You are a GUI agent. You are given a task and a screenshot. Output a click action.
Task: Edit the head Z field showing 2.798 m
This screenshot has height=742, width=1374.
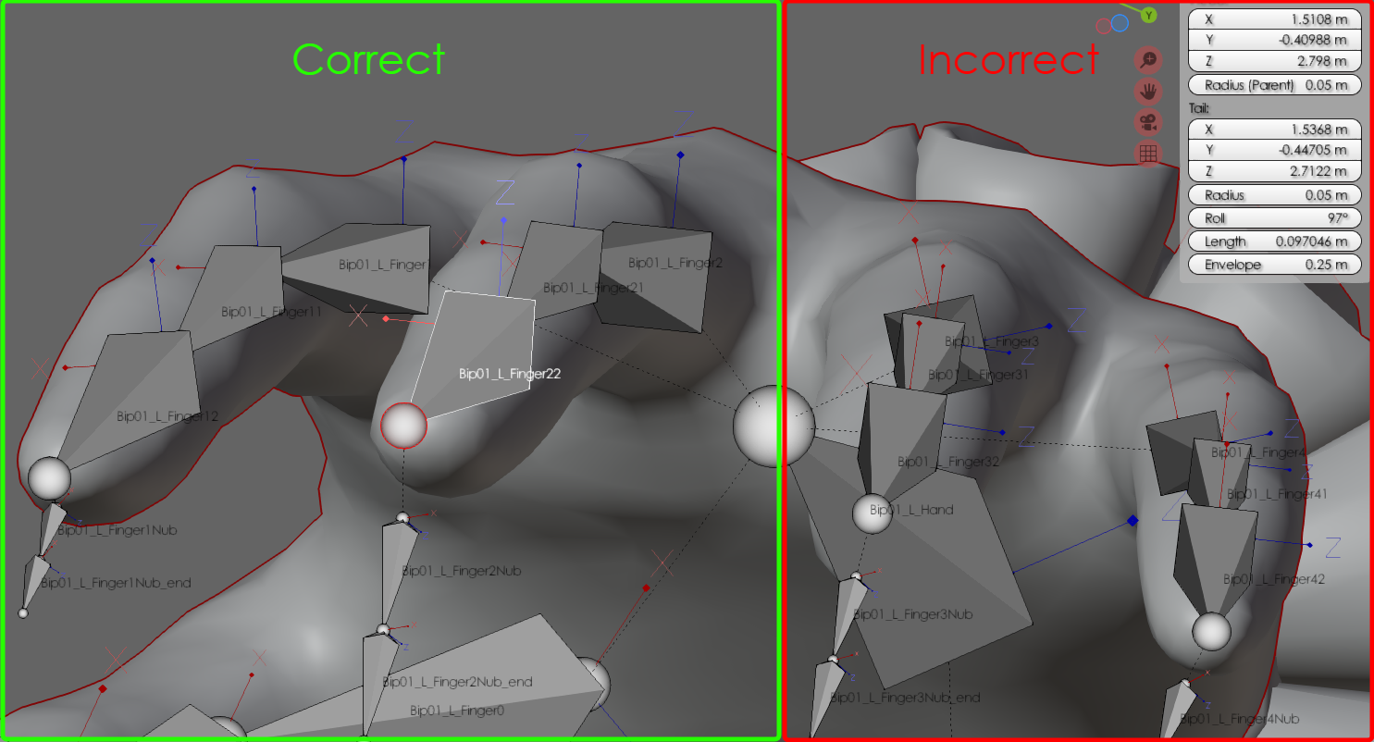pos(1275,62)
